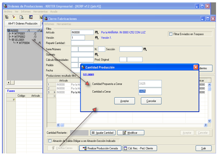This screenshot has width=218, height=155.
Task: Open Operario lookup binoculars icon
Action: (97, 54)
